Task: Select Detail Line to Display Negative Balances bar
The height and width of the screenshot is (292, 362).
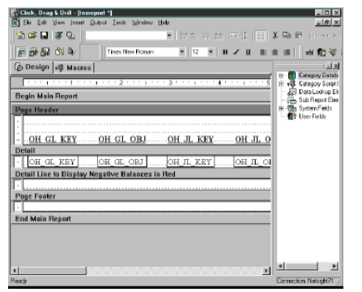Action: click(141, 174)
